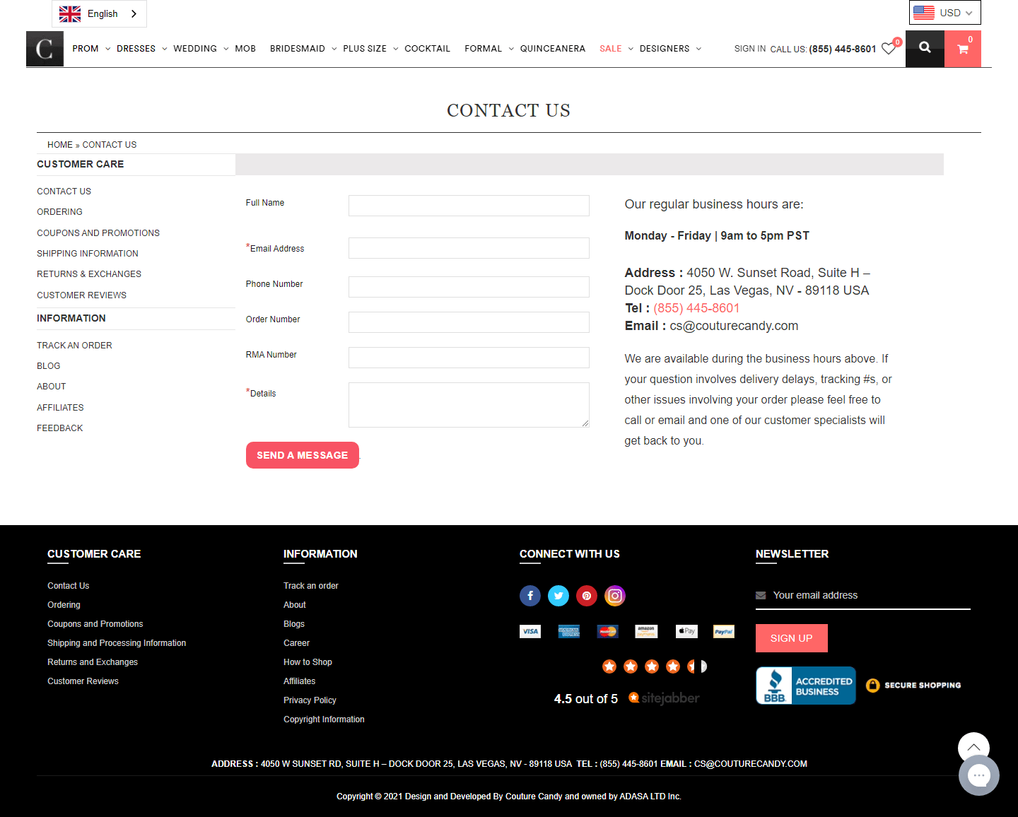Open the search panel
The width and height of the screenshot is (1018, 817).
(925, 48)
